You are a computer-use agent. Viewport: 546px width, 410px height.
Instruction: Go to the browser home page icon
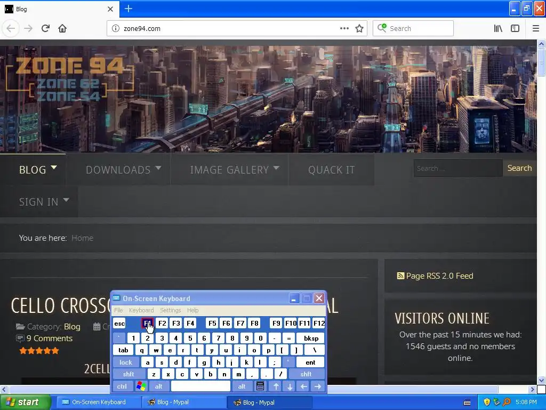point(62,28)
